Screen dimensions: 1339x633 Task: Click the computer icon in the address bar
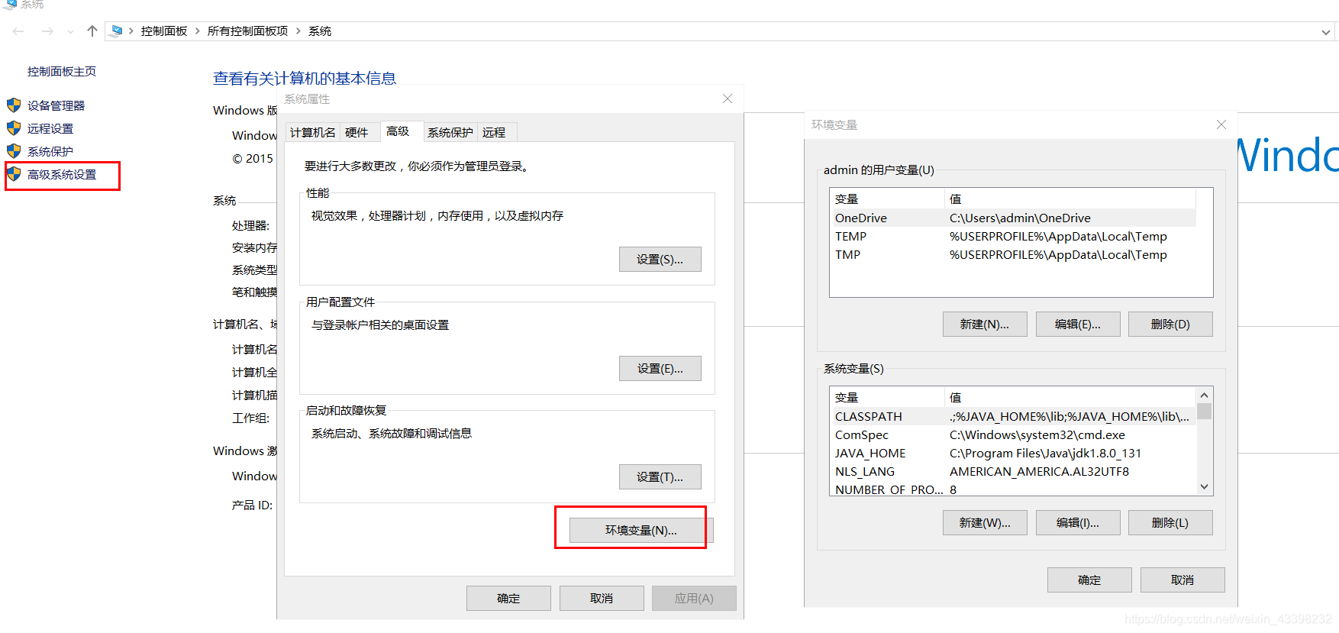117,31
